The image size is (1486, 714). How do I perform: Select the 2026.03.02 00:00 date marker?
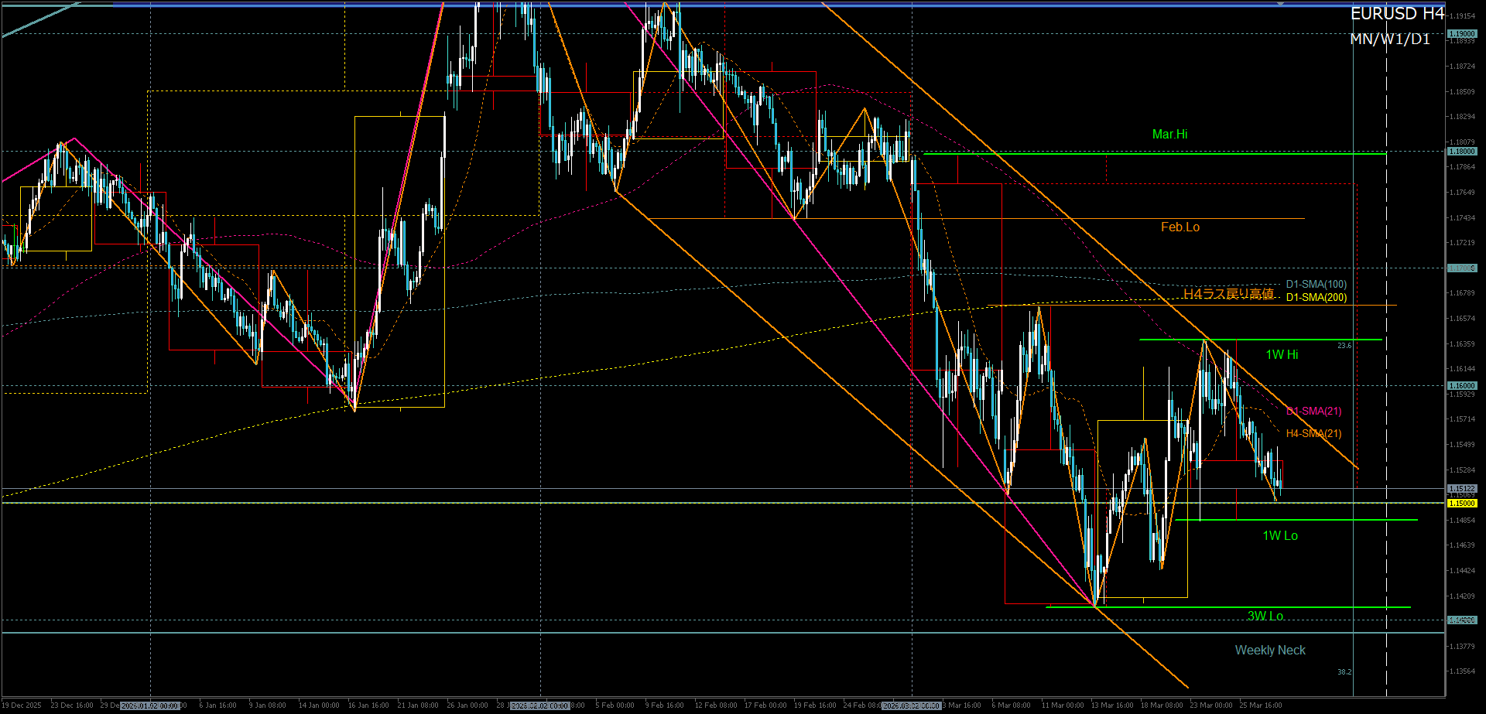[x=911, y=705]
